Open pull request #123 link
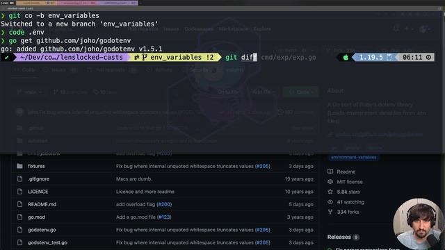445x250 pixels. pyautogui.click(x=164, y=217)
